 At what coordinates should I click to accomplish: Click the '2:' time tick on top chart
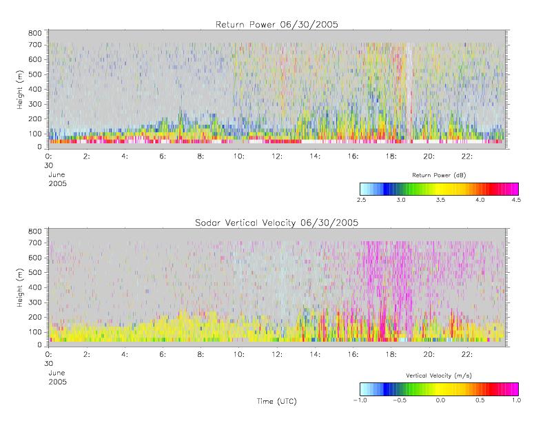87,156
